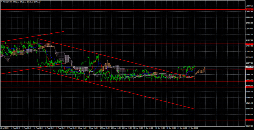
Task: Select the 29750.00 red price label
Action: point(249,10)
